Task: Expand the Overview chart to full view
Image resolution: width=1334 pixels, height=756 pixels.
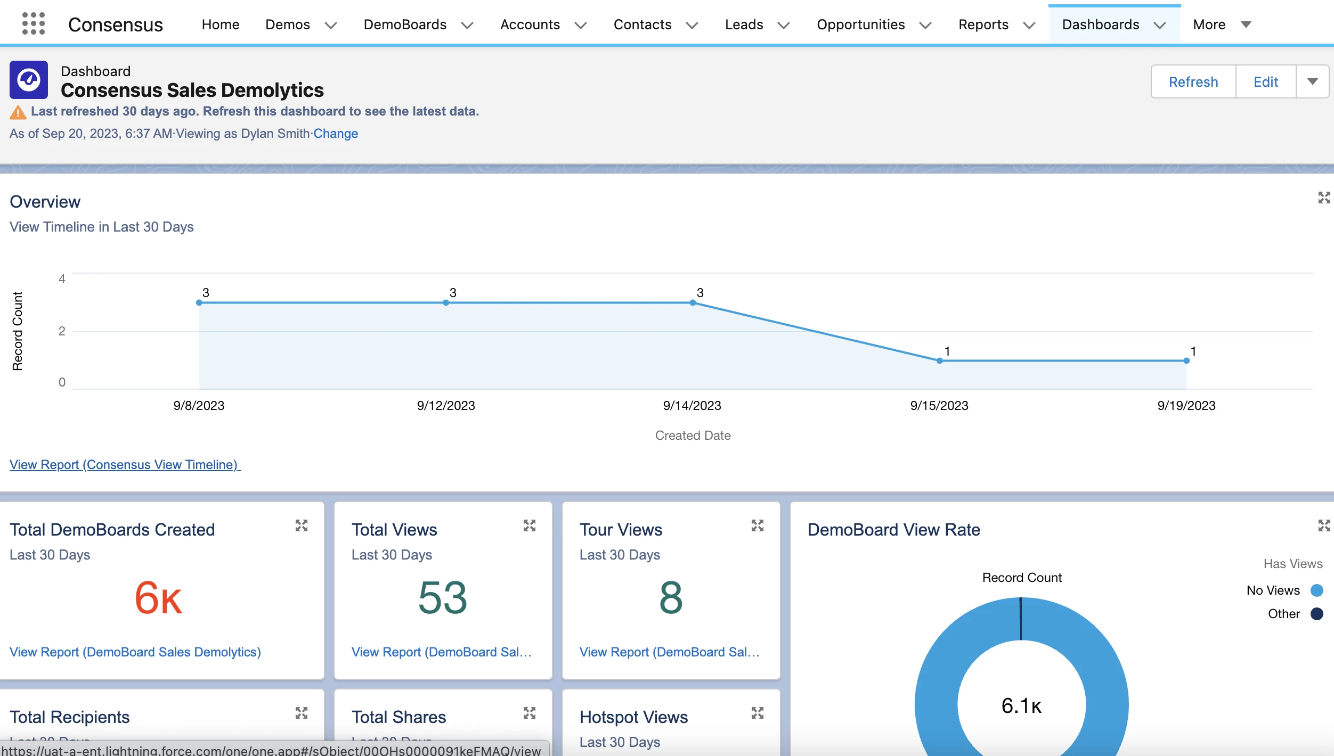Action: point(1324,198)
